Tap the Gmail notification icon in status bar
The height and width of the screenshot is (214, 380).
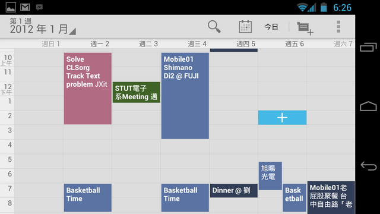tap(25, 7)
